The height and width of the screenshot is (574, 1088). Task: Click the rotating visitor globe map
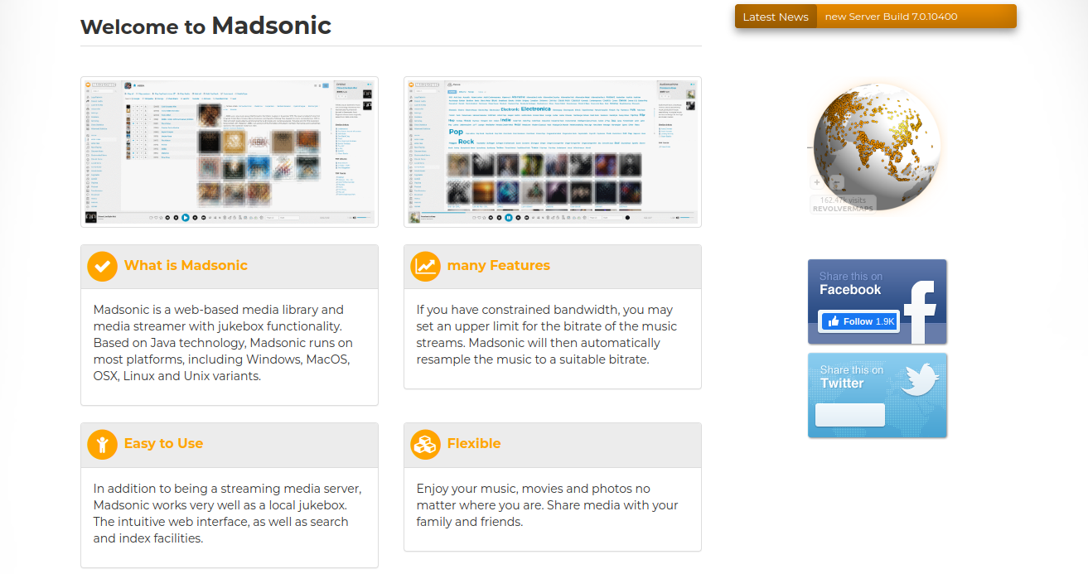click(x=877, y=147)
